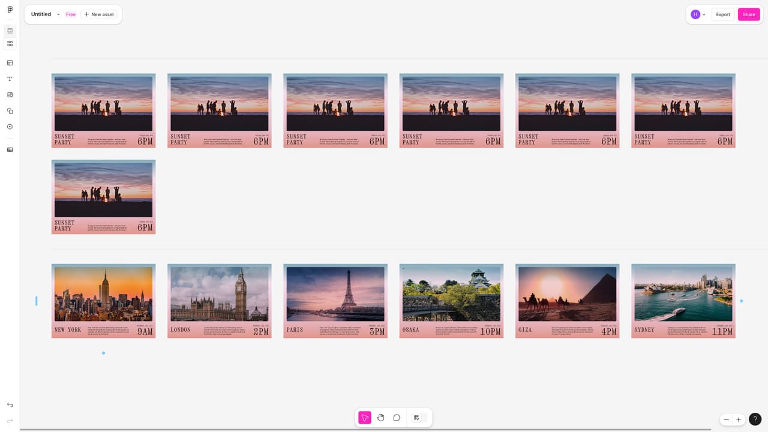Select the Paris 3PM asset
Viewport: 768px width, 432px height.
pyautogui.click(x=335, y=301)
